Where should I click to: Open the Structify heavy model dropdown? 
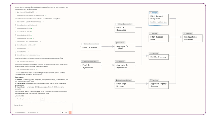coord(20,112)
